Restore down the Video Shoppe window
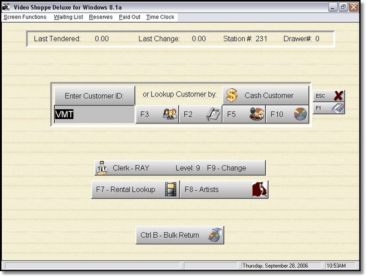366x276 pixels. tap(343, 7)
